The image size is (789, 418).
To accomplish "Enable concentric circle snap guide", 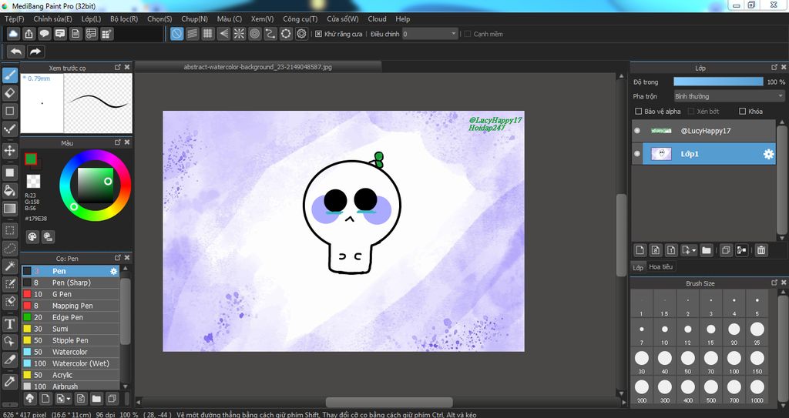I will click(x=254, y=34).
